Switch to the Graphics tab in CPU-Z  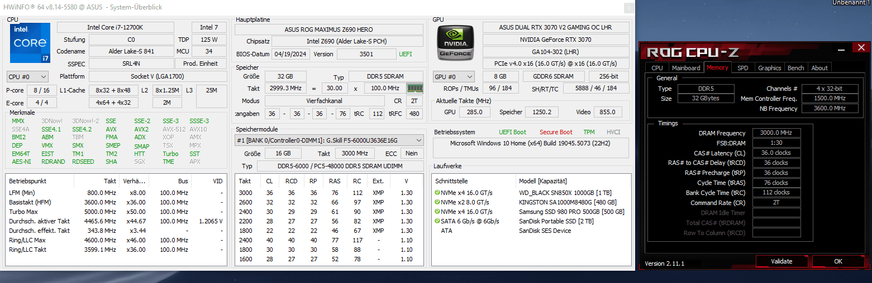[769, 68]
